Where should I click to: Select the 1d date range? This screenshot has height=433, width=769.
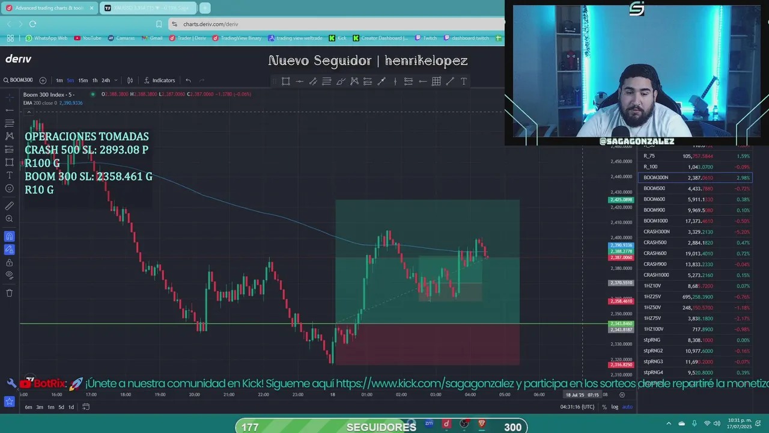point(71,407)
